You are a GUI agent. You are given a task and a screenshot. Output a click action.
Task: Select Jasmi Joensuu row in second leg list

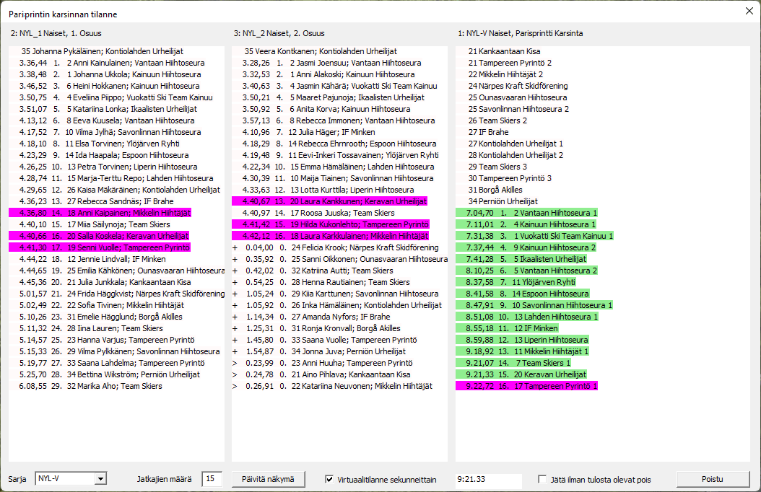339,63
